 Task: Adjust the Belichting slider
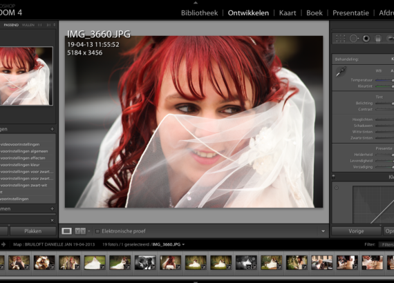[384, 103]
